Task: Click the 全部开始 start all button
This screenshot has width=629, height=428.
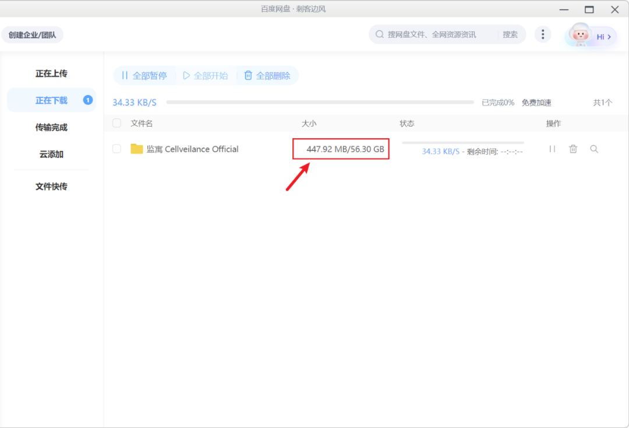Action: tap(206, 75)
